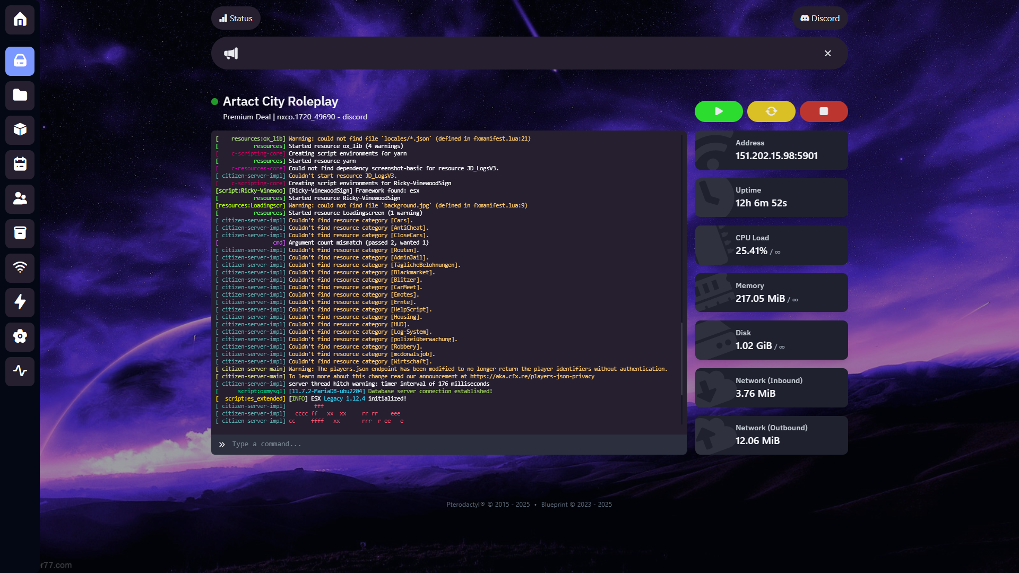Viewport: 1019px width, 573px height.
Task: Open the startup lightning bolt icon
Action: point(20,302)
